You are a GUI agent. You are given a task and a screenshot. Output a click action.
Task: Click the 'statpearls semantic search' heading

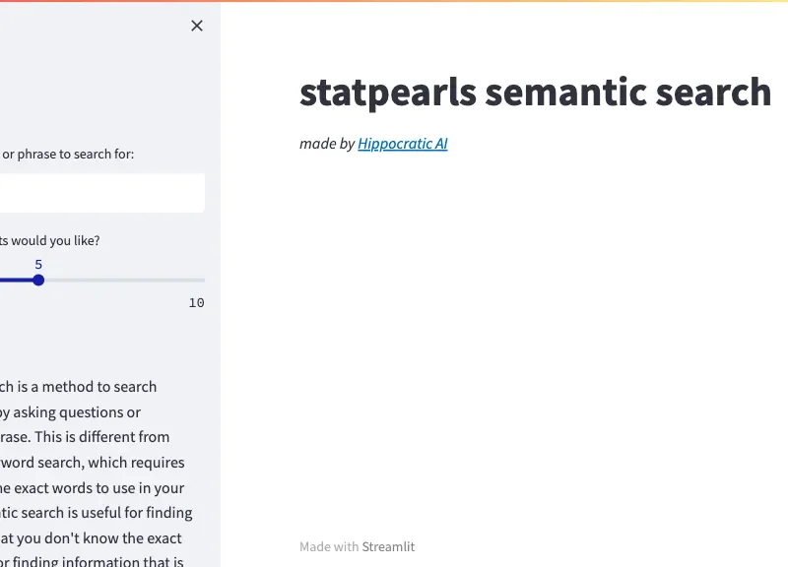coord(535,93)
